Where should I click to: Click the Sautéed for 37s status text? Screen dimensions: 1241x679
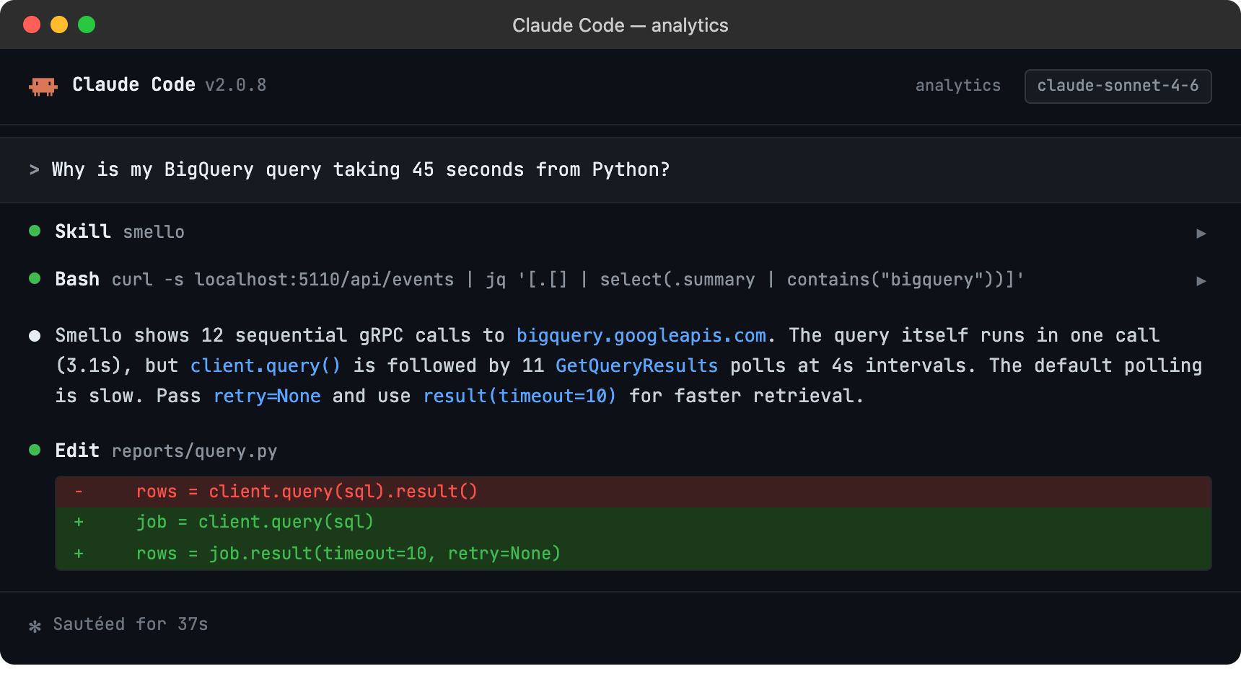[x=131, y=624]
